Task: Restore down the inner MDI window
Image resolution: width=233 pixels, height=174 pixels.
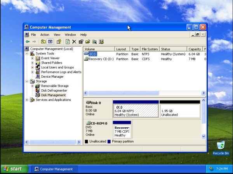Action: 197,35
